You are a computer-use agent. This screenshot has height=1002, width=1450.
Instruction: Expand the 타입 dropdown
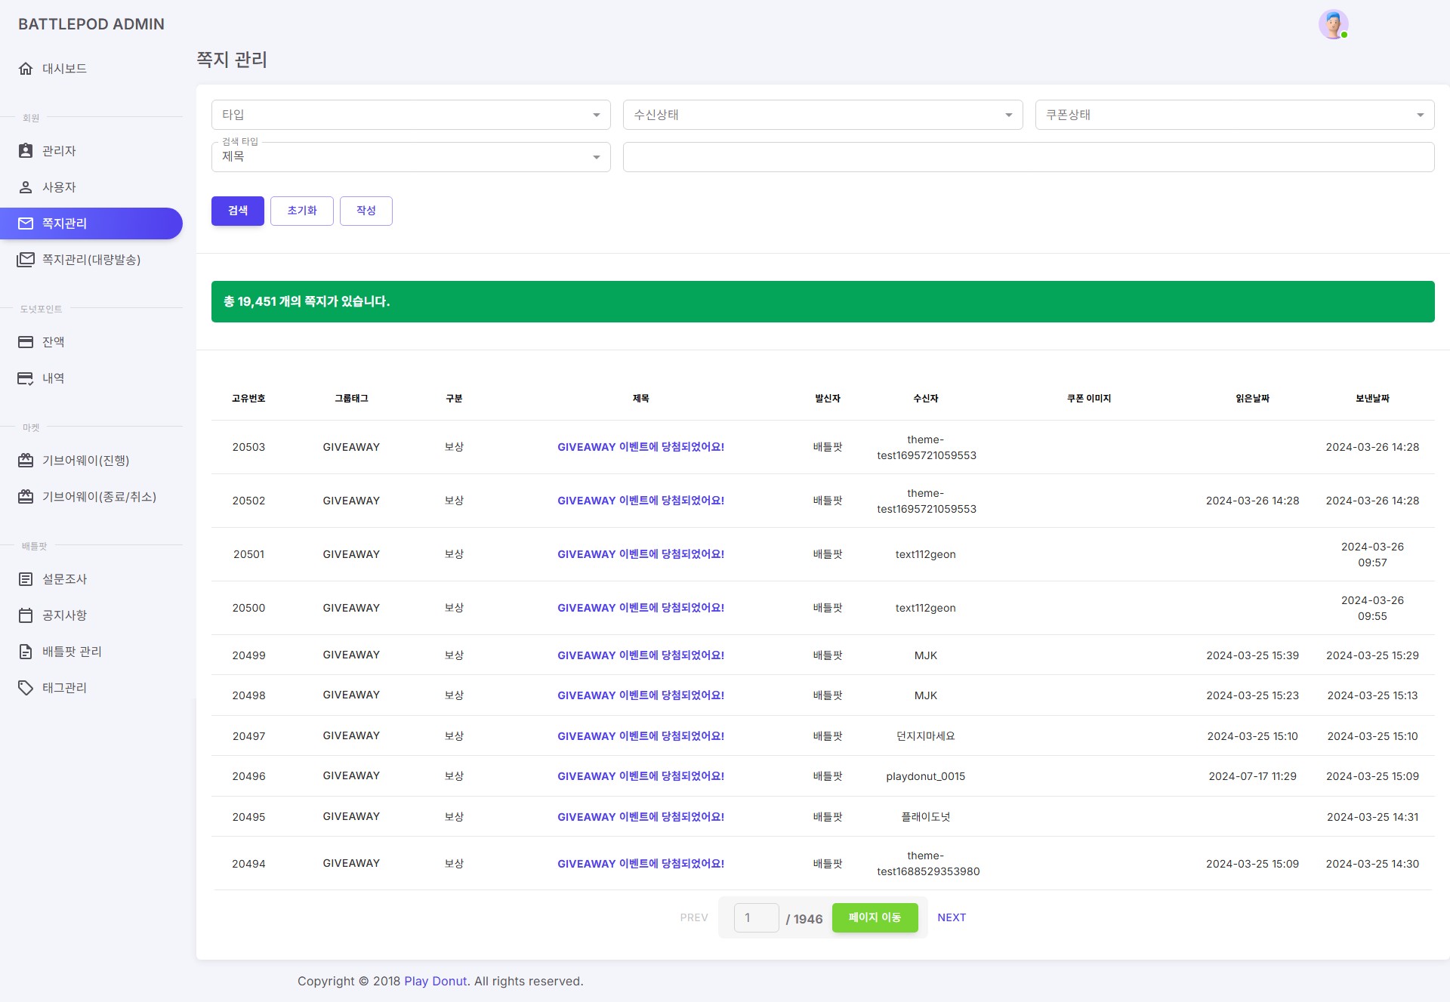(411, 115)
